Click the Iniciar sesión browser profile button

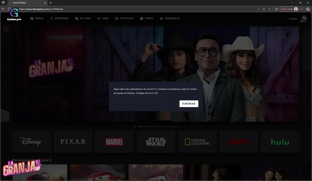point(289,9)
